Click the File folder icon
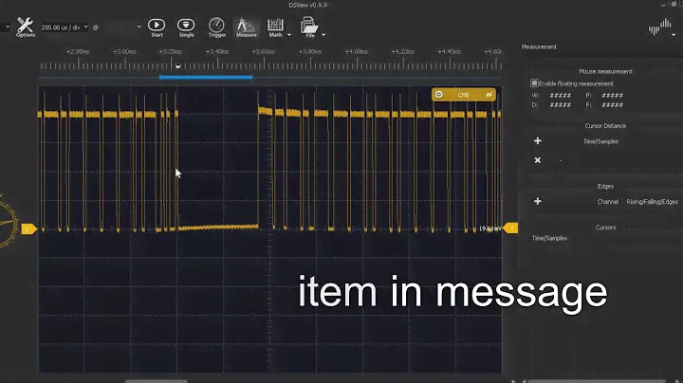Viewport: 683px width, 383px height. point(309,25)
